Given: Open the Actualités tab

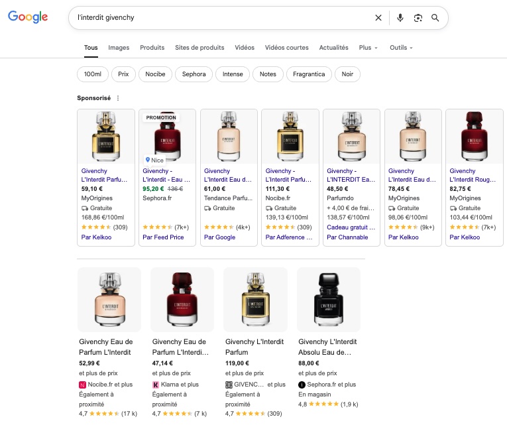Looking at the screenshot, I should pyautogui.click(x=333, y=48).
